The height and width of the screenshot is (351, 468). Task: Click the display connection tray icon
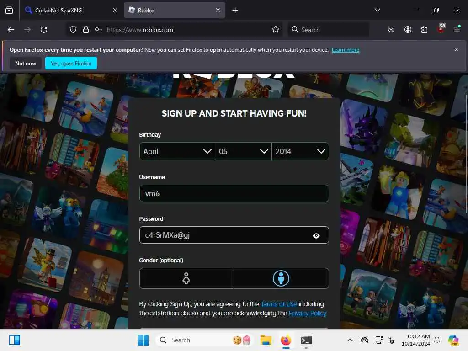pos(379,340)
